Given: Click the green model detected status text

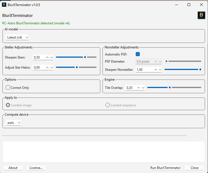Looking at the screenshot, I should [36, 23].
